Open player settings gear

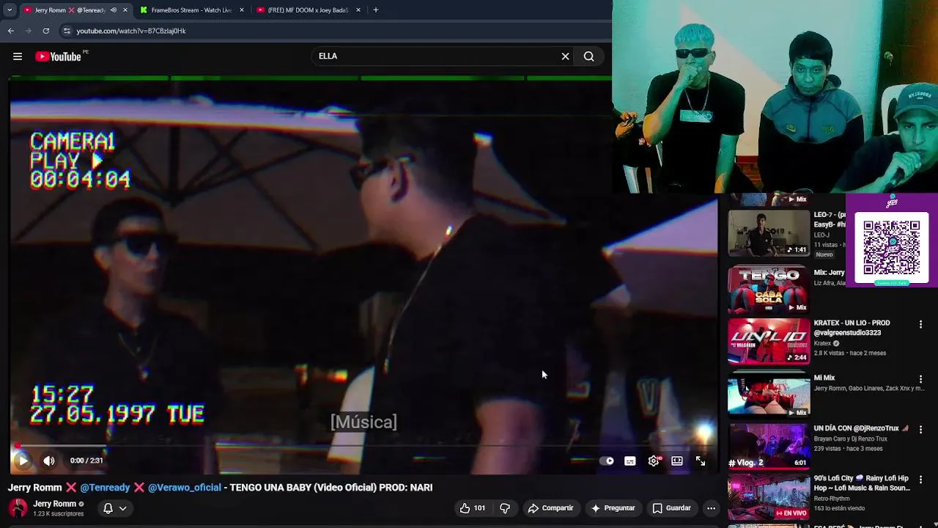pyautogui.click(x=654, y=461)
